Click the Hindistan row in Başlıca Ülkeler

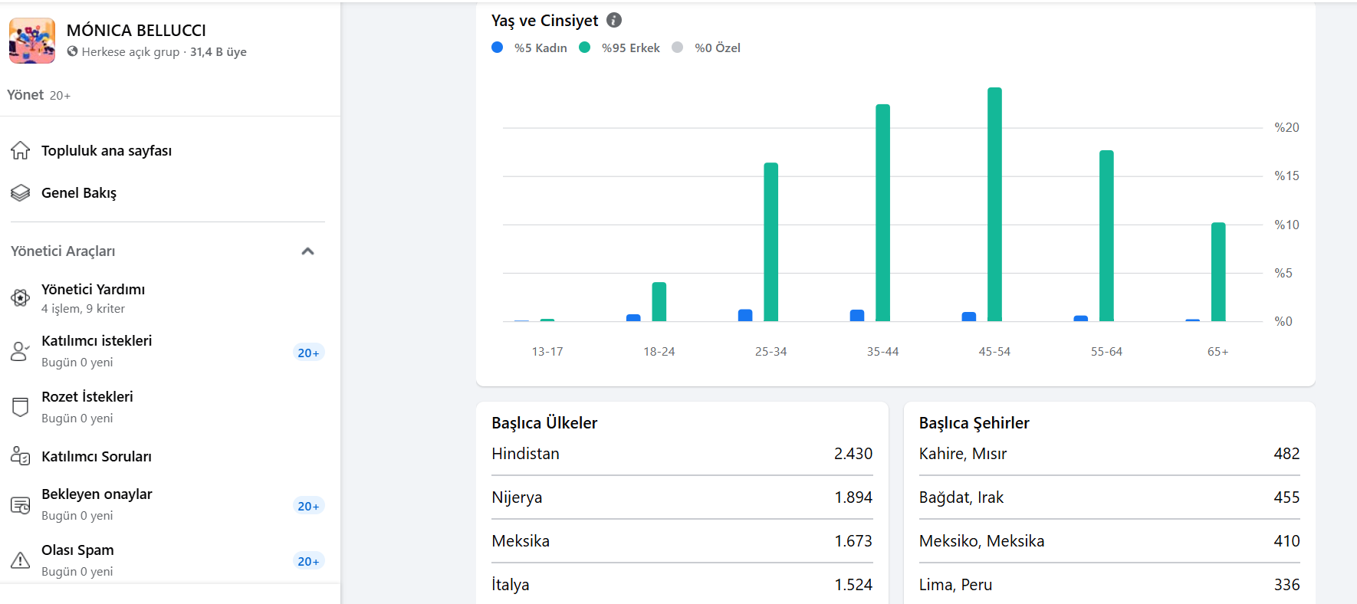pos(682,454)
